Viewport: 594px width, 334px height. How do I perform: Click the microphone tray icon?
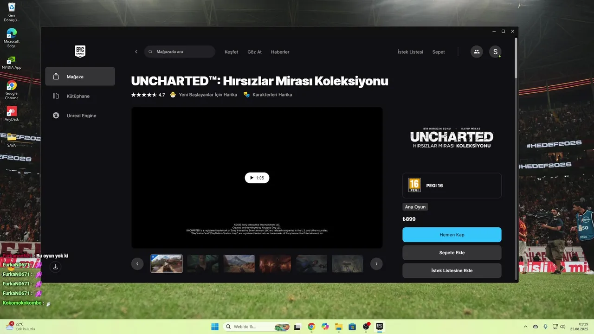pyautogui.click(x=545, y=327)
